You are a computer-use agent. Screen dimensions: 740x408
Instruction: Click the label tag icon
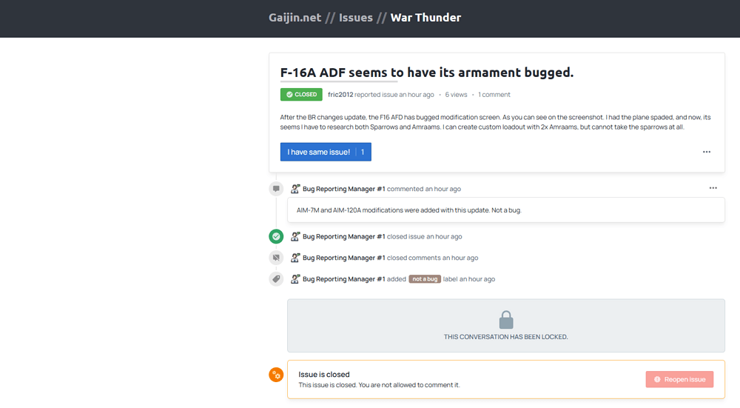(x=276, y=279)
